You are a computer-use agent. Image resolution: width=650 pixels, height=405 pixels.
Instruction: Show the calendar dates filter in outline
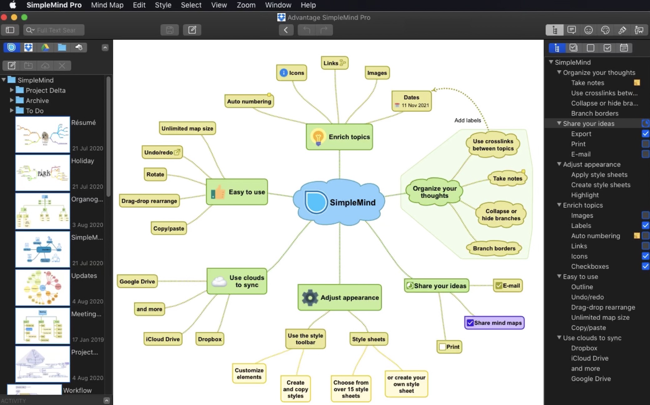(624, 48)
